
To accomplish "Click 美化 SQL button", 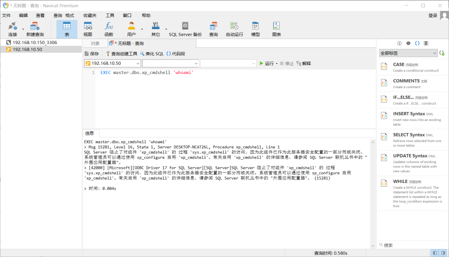I will [152, 54].
